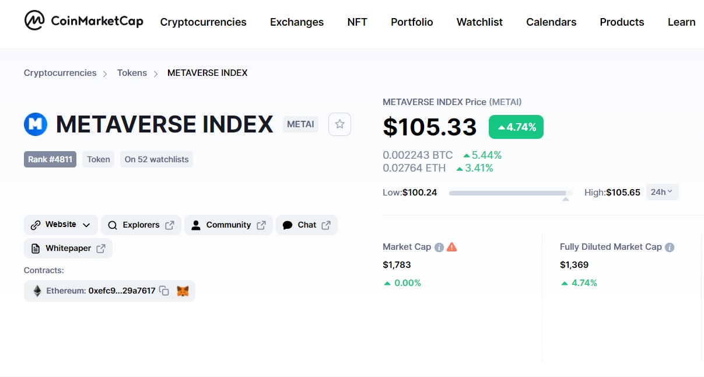
Task: Click the red Market Cap warning icon
Action: [x=452, y=247]
